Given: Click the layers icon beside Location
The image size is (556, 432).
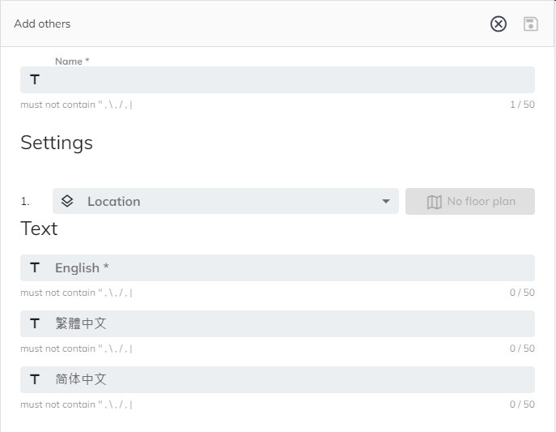Looking at the screenshot, I should pos(67,201).
